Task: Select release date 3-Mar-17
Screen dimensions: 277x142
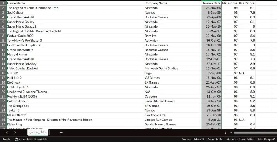Action: 211,31
